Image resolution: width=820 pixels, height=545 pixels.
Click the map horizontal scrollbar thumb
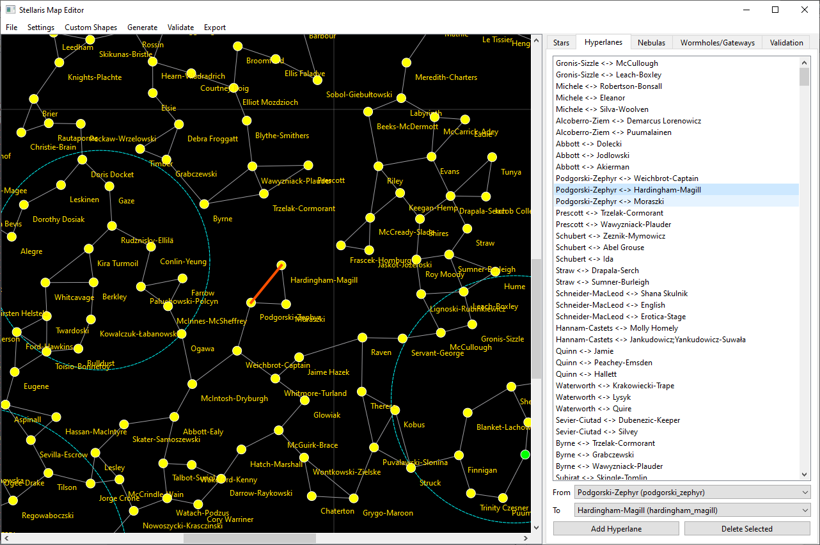(x=249, y=539)
